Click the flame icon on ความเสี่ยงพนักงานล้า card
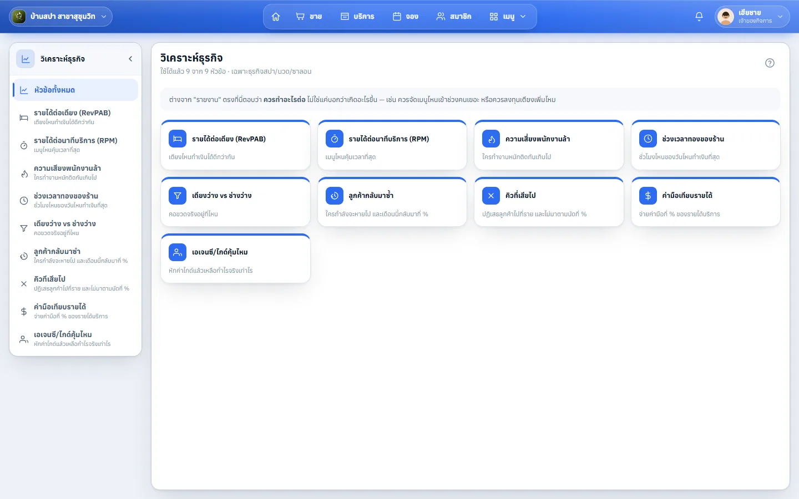The height and width of the screenshot is (499, 799). 491,139
